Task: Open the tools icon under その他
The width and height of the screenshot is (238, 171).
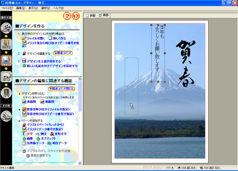Action: coord(7,116)
